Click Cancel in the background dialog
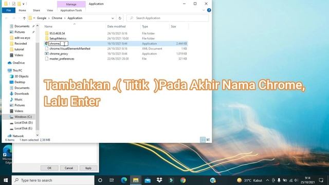The width and height of the screenshot is (329, 185). [69, 168]
